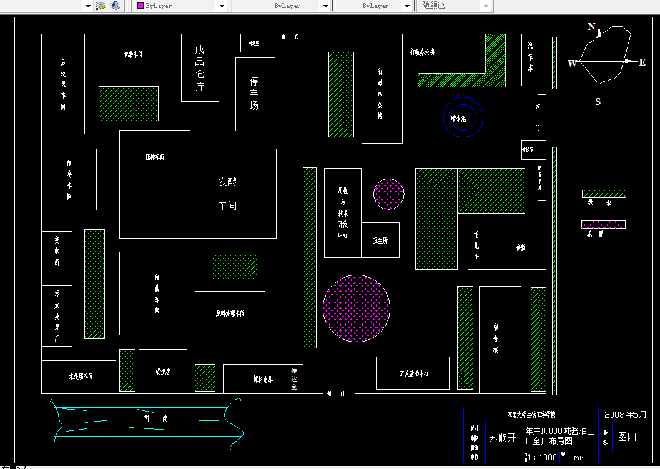Select the 发酵车间 text
This screenshot has width=660, height=469.
tap(227, 194)
